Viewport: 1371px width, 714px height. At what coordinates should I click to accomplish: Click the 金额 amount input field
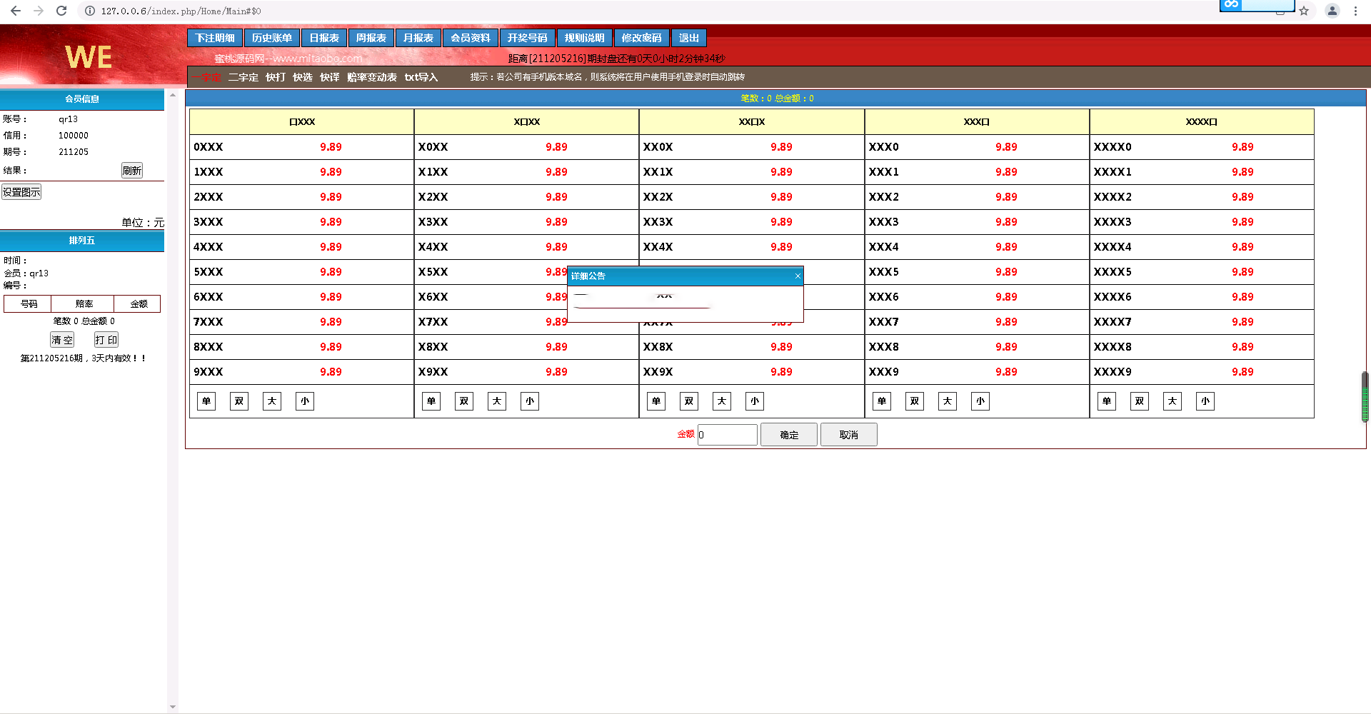tap(727, 435)
